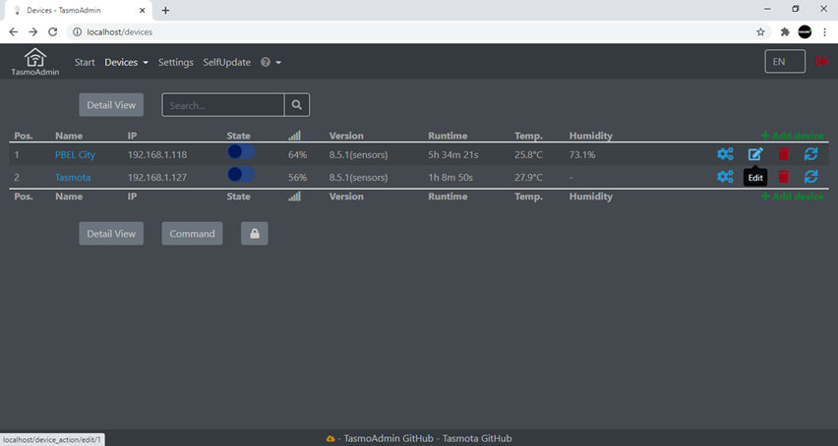This screenshot has width=838, height=446.
Task: Click the IP 192.168.1.127 cell
Action: pos(157,177)
